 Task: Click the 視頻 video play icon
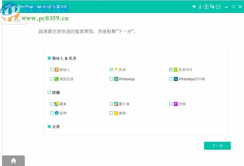click(x=176, y=104)
